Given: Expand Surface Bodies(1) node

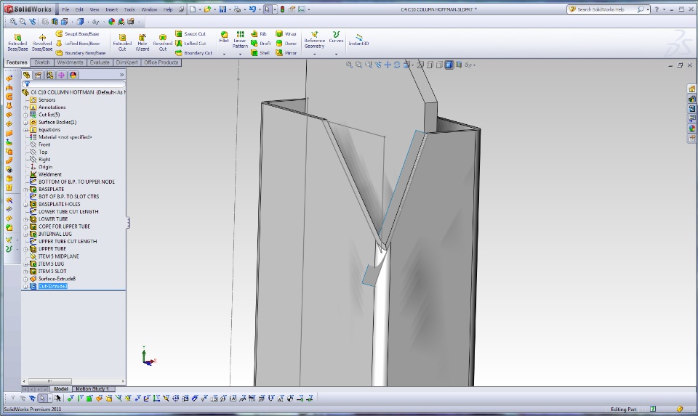Looking at the screenshot, I should 26,123.
